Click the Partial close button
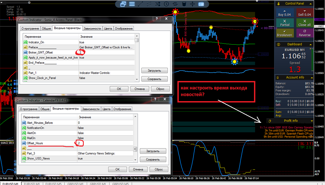This screenshot has height=185, width=325. 284,23
